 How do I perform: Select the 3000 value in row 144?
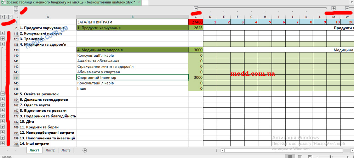[x=196, y=77]
